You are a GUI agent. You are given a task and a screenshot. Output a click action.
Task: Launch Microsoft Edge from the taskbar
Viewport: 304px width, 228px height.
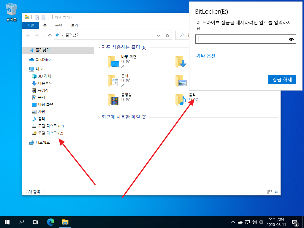[x=50, y=222]
